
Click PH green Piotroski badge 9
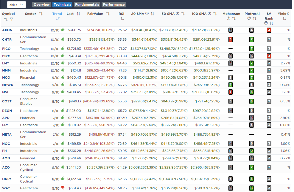[251, 151]
